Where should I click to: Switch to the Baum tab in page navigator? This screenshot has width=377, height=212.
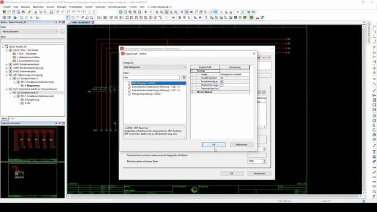tap(4, 118)
